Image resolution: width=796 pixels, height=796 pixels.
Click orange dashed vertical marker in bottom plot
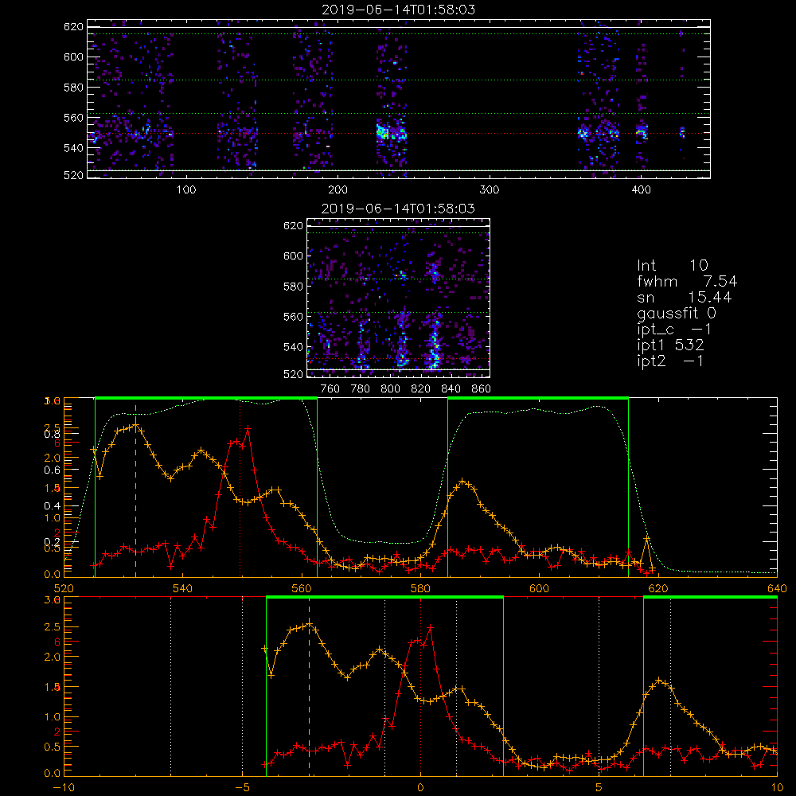309,688
